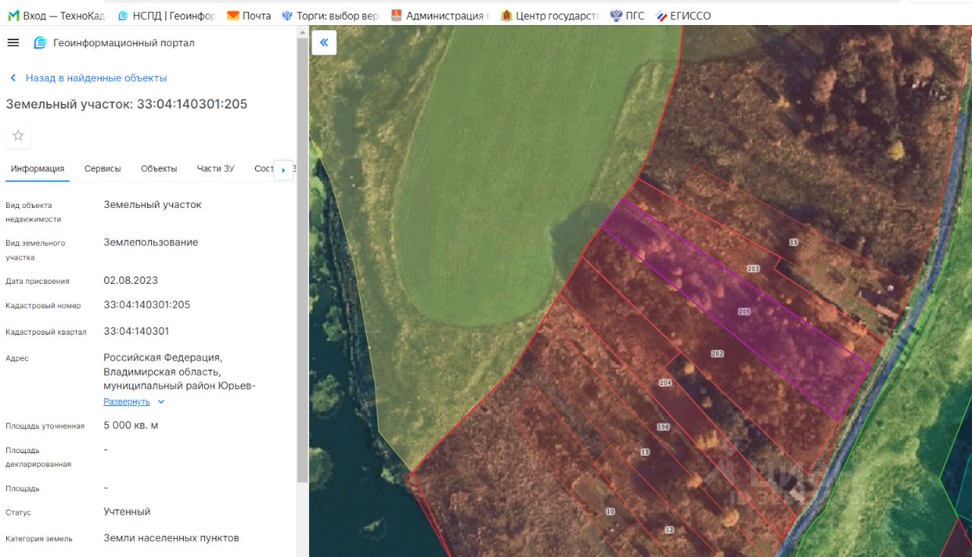Click the Развернуть address link
972x557 pixels.
coord(127,401)
